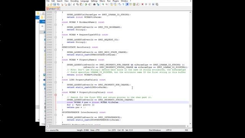Click the vertical scrollbar up arrow
The width and height of the screenshot is (245, 138).
190,12
